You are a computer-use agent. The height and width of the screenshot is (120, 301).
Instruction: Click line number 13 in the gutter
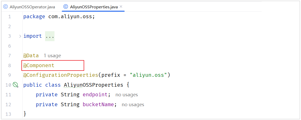pyautogui.click(x=8, y=114)
